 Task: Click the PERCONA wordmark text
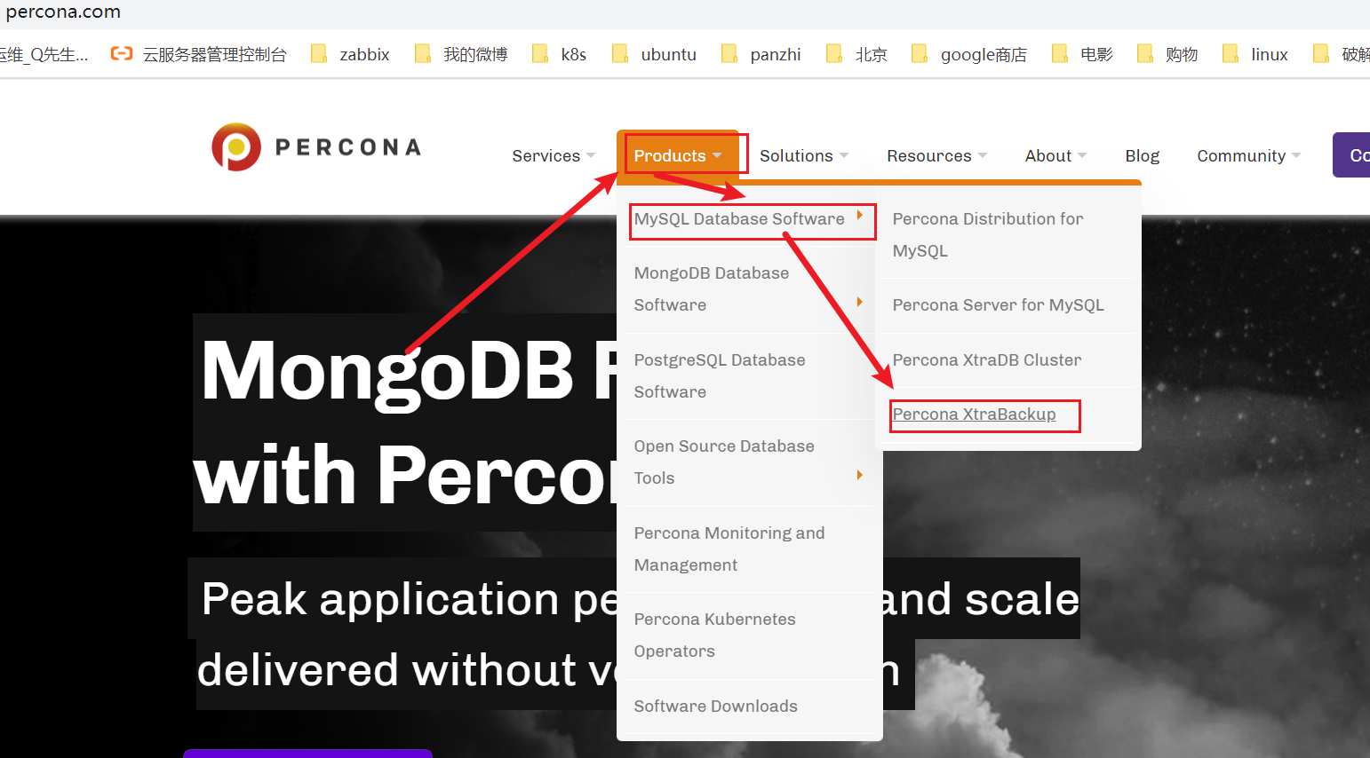348,147
